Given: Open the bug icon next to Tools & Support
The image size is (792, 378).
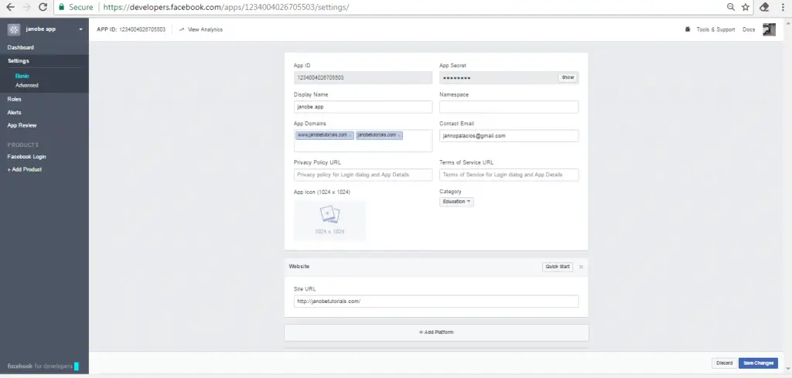Looking at the screenshot, I should [688, 29].
